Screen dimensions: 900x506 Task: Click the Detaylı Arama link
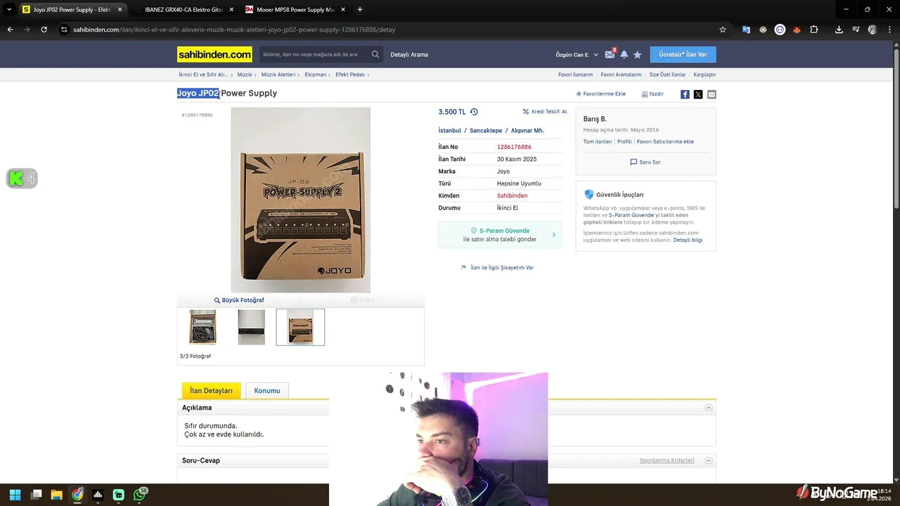pyautogui.click(x=409, y=55)
